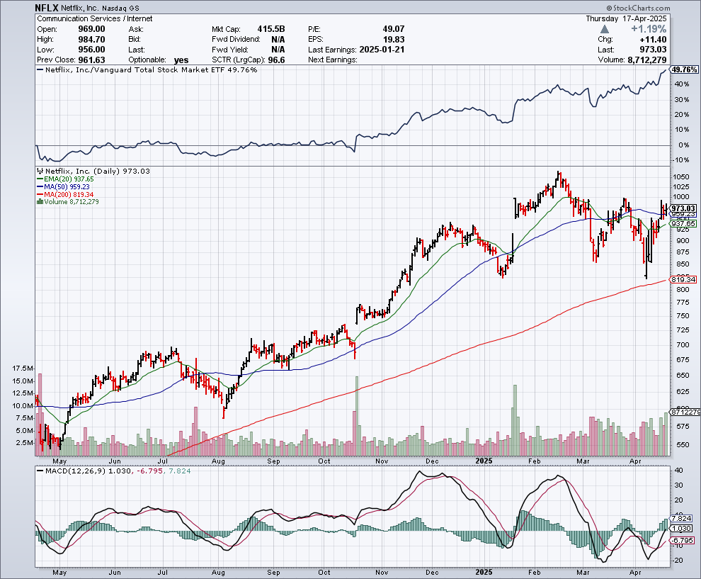Viewport: 701px width, 579px height.
Task: Select the red MA(200) legend line marker
Action: [x=40, y=195]
